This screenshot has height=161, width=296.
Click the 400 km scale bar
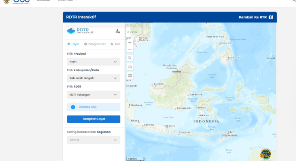(135, 159)
